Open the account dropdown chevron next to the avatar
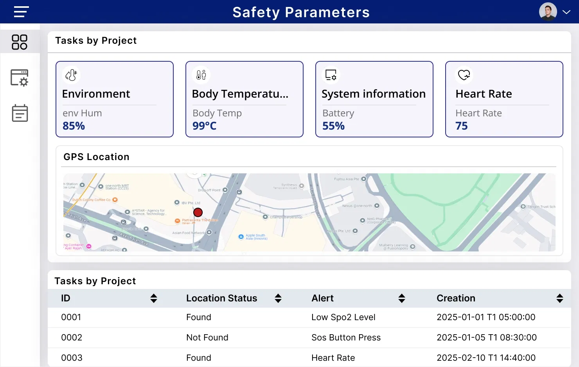The width and height of the screenshot is (579, 367). (x=566, y=12)
